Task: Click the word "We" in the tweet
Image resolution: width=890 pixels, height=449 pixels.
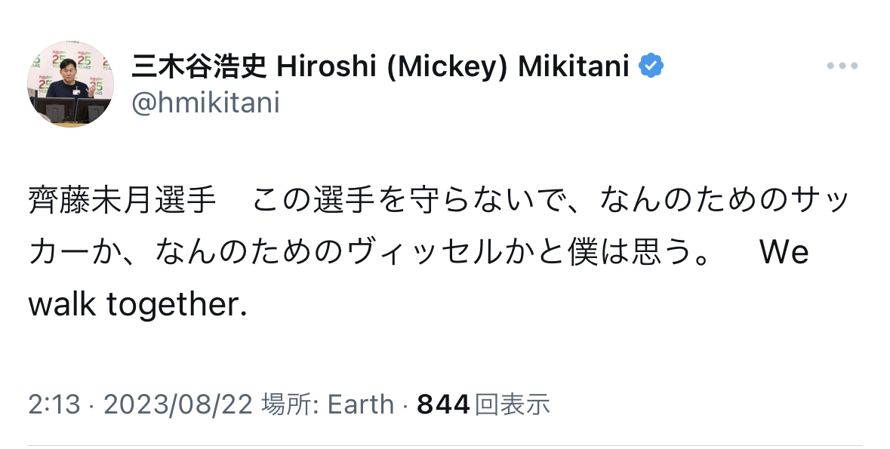Action: (784, 253)
